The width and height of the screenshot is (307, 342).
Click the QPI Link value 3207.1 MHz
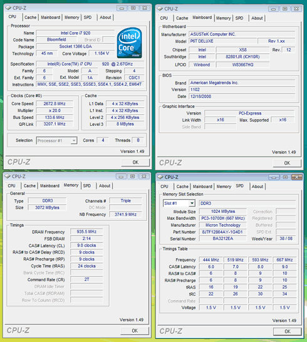[55, 124]
